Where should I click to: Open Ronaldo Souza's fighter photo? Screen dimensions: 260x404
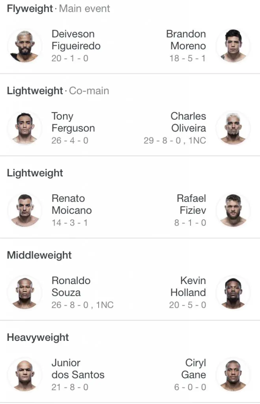click(24, 293)
